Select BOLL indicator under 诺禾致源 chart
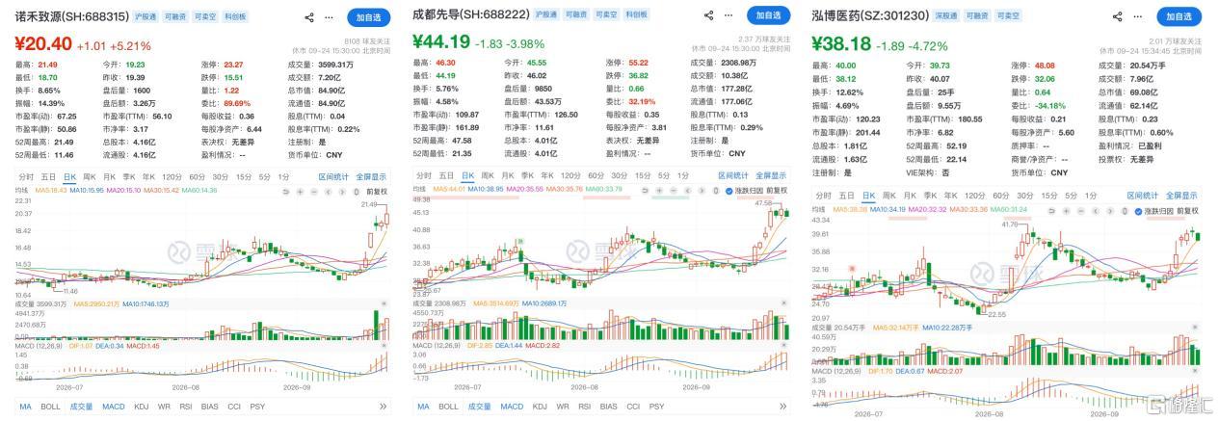1219x421 pixels. pos(50,408)
